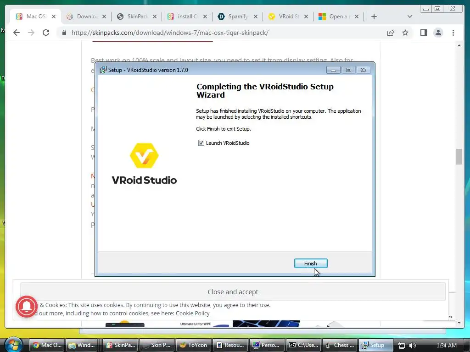
Task: Click the Close and accept cookies button
Action: click(233, 292)
